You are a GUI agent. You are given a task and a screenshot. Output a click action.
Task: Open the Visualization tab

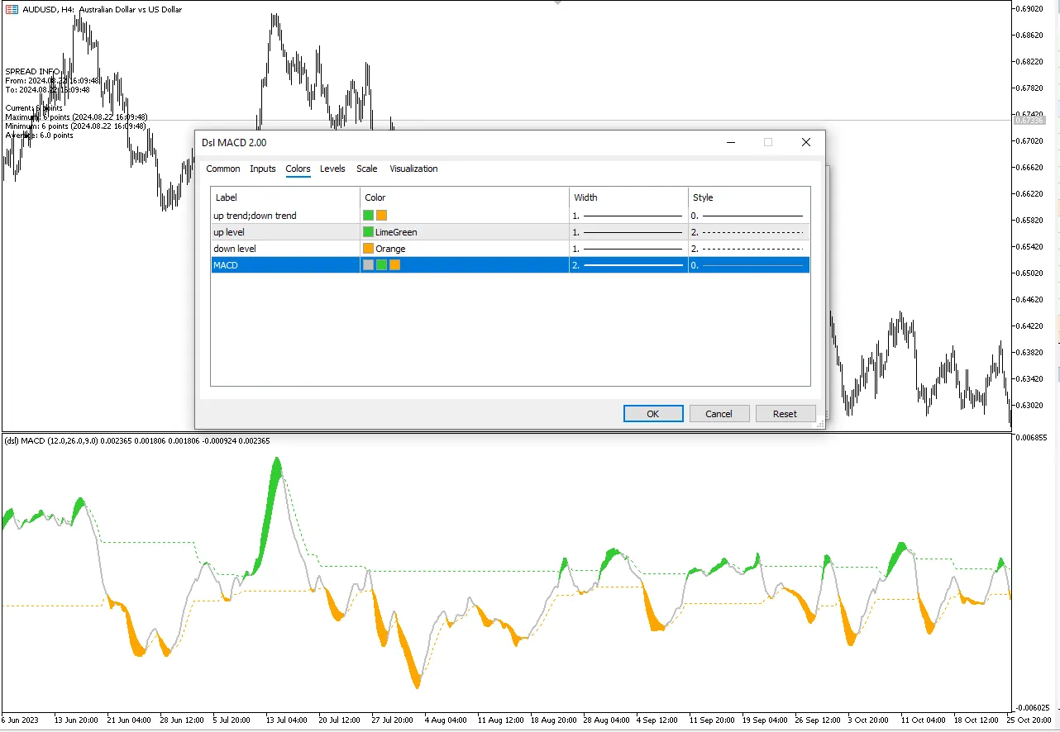pyautogui.click(x=413, y=169)
